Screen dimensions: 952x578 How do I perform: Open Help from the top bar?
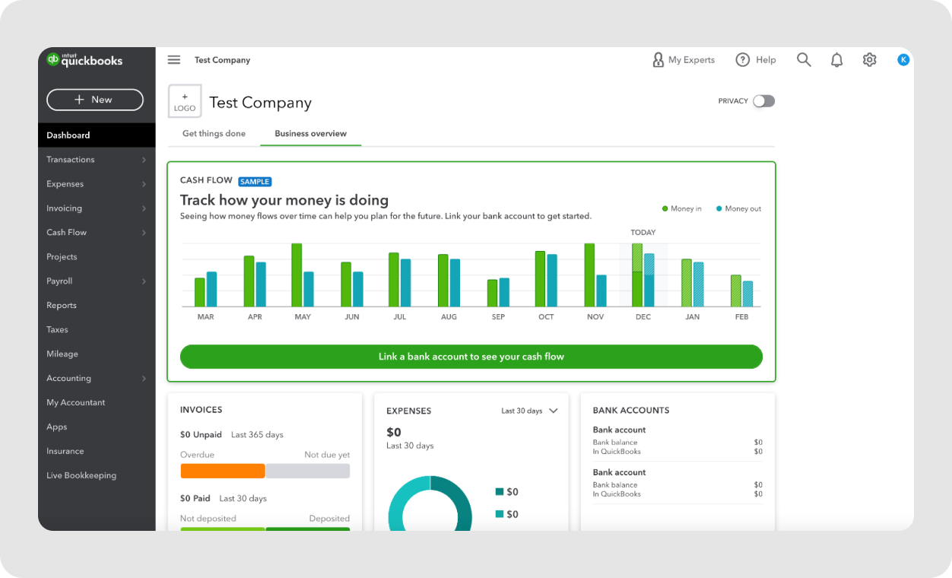point(755,59)
